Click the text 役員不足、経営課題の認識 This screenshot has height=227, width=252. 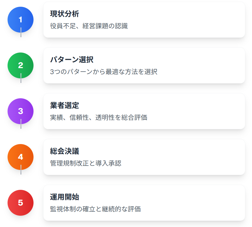(x=89, y=26)
